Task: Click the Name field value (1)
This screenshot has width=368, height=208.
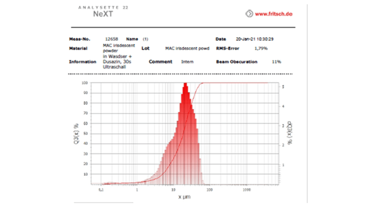Action: point(145,39)
